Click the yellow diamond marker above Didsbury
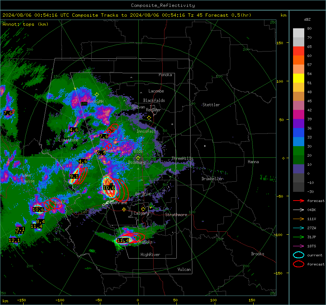Viewport: 326px width, 305px height. tap(138, 158)
